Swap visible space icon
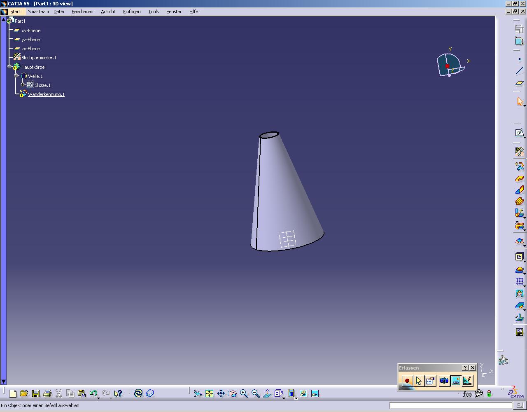 coord(315,393)
